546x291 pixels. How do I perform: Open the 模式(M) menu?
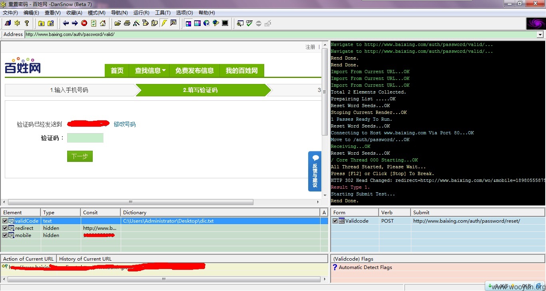point(97,13)
